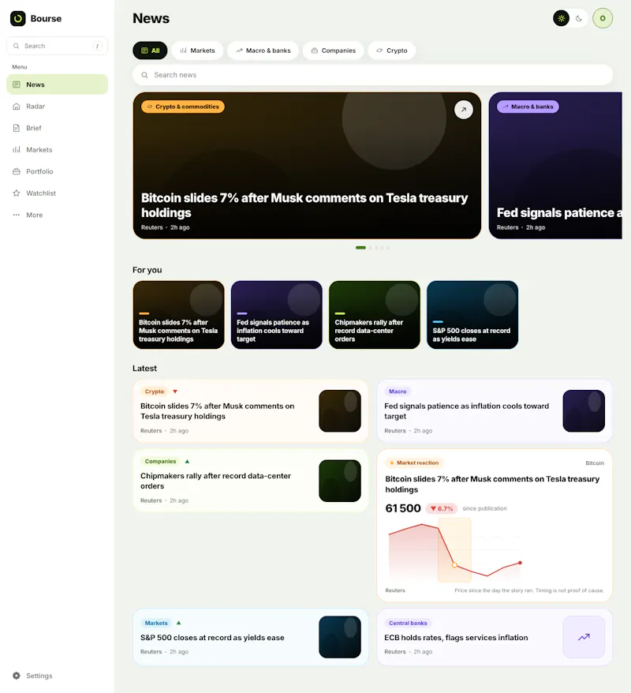
Task: Click green up triangle beside Companies
Action: click(x=187, y=462)
